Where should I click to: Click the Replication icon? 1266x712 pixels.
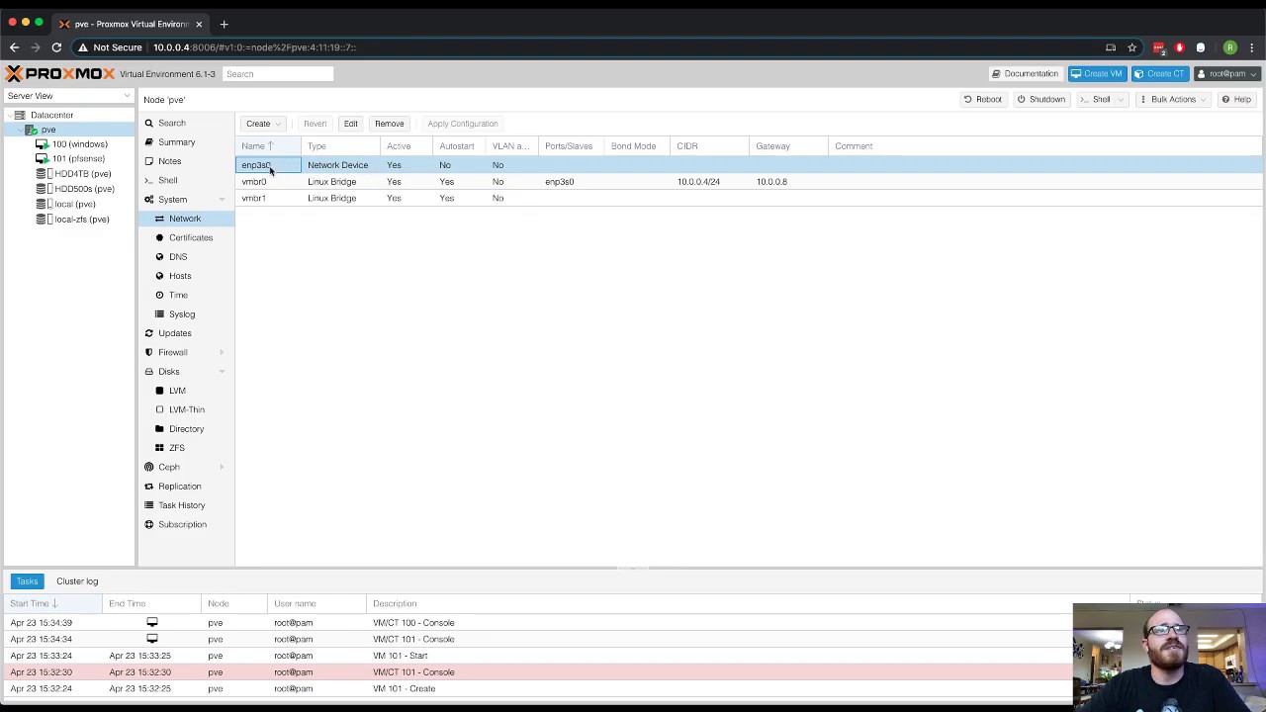[148, 487]
